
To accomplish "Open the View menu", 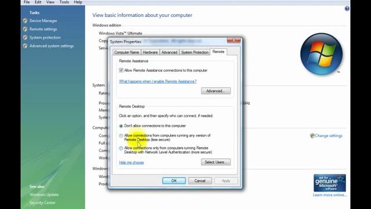I will click(50, 2).
